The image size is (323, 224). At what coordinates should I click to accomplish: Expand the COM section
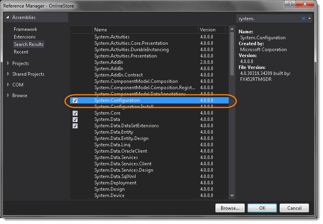pyautogui.click(x=9, y=85)
